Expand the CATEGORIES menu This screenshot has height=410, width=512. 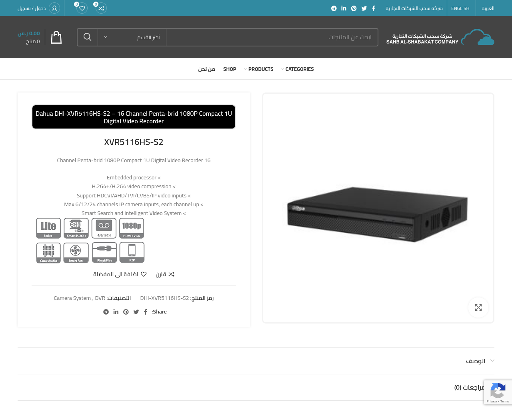click(298, 69)
